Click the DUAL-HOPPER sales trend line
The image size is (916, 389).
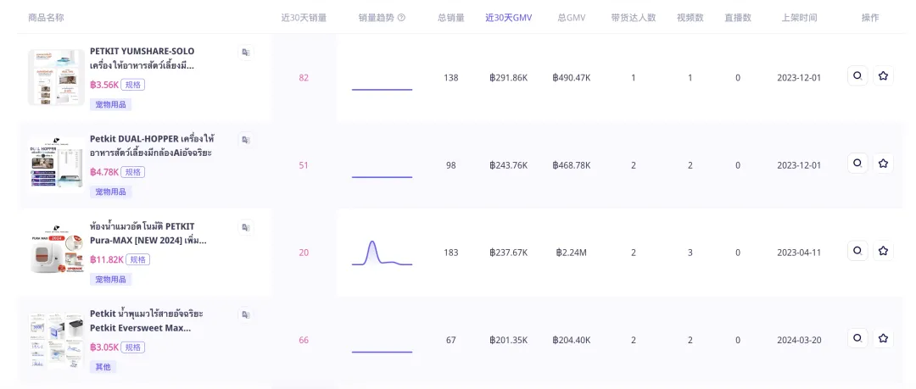pos(382,177)
